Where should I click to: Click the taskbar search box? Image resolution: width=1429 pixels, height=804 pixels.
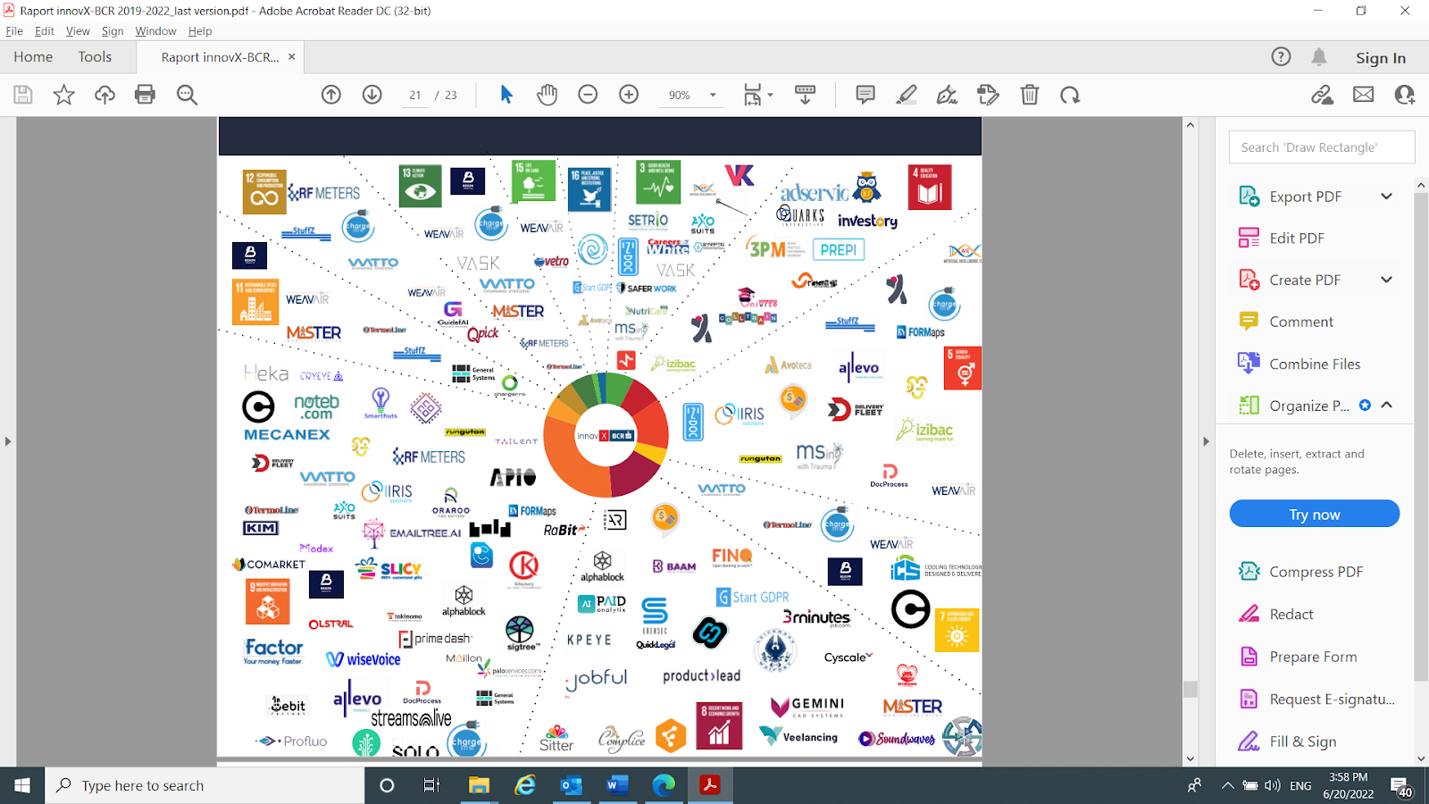pyautogui.click(x=205, y=785)
